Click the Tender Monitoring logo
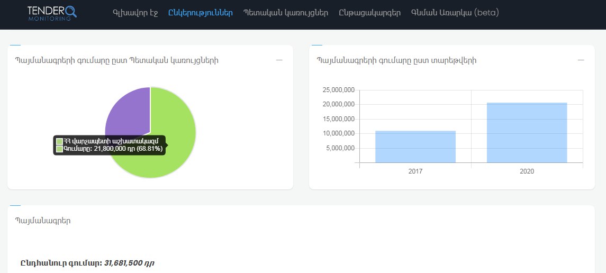This screenshot has width=606, height=273. coord(52,13)
